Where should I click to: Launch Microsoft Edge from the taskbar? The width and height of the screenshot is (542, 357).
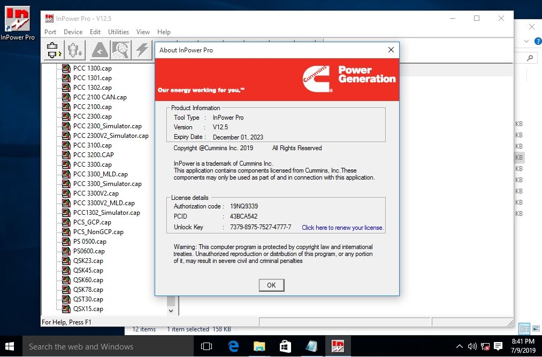[233, 346]
